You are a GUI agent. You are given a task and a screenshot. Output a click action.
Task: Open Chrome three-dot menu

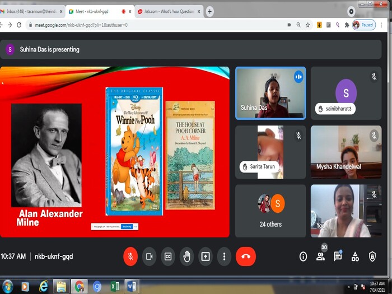(381, 25)
